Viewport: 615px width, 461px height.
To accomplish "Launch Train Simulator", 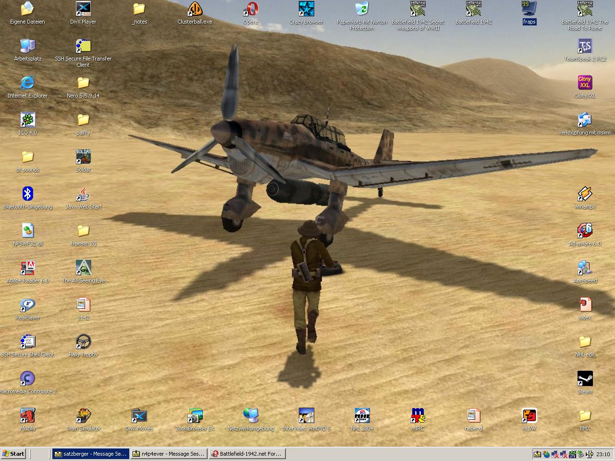I will (x=83, y=420).
